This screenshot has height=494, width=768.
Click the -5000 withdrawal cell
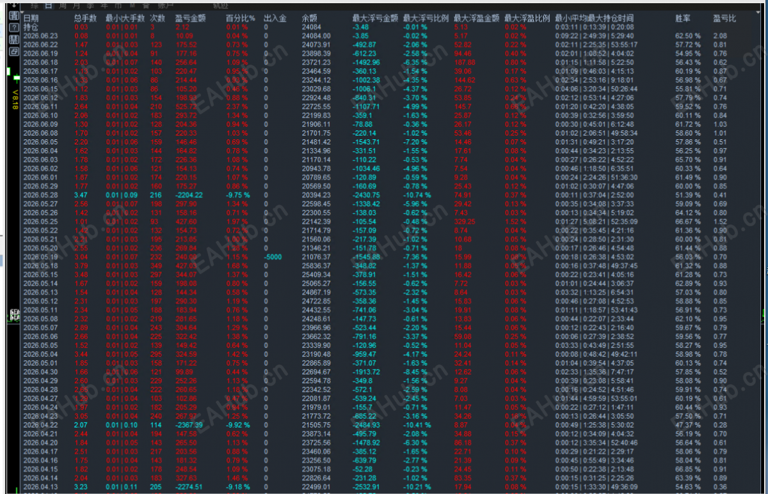pyautogui.click(x=272, y=256)
